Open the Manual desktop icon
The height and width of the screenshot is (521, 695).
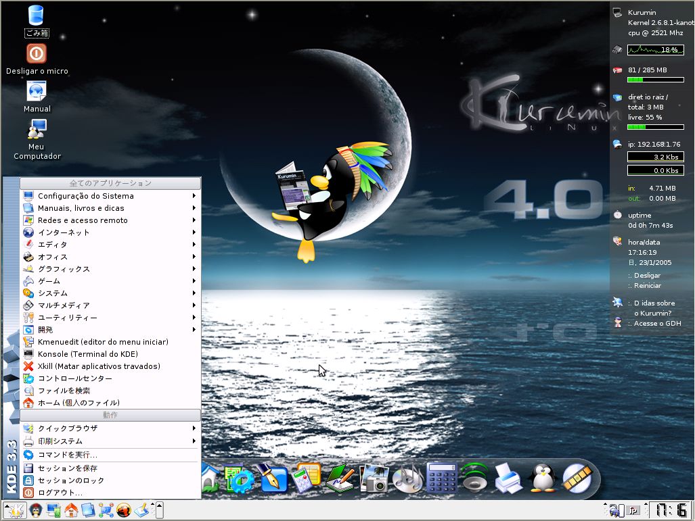[37, 97]
